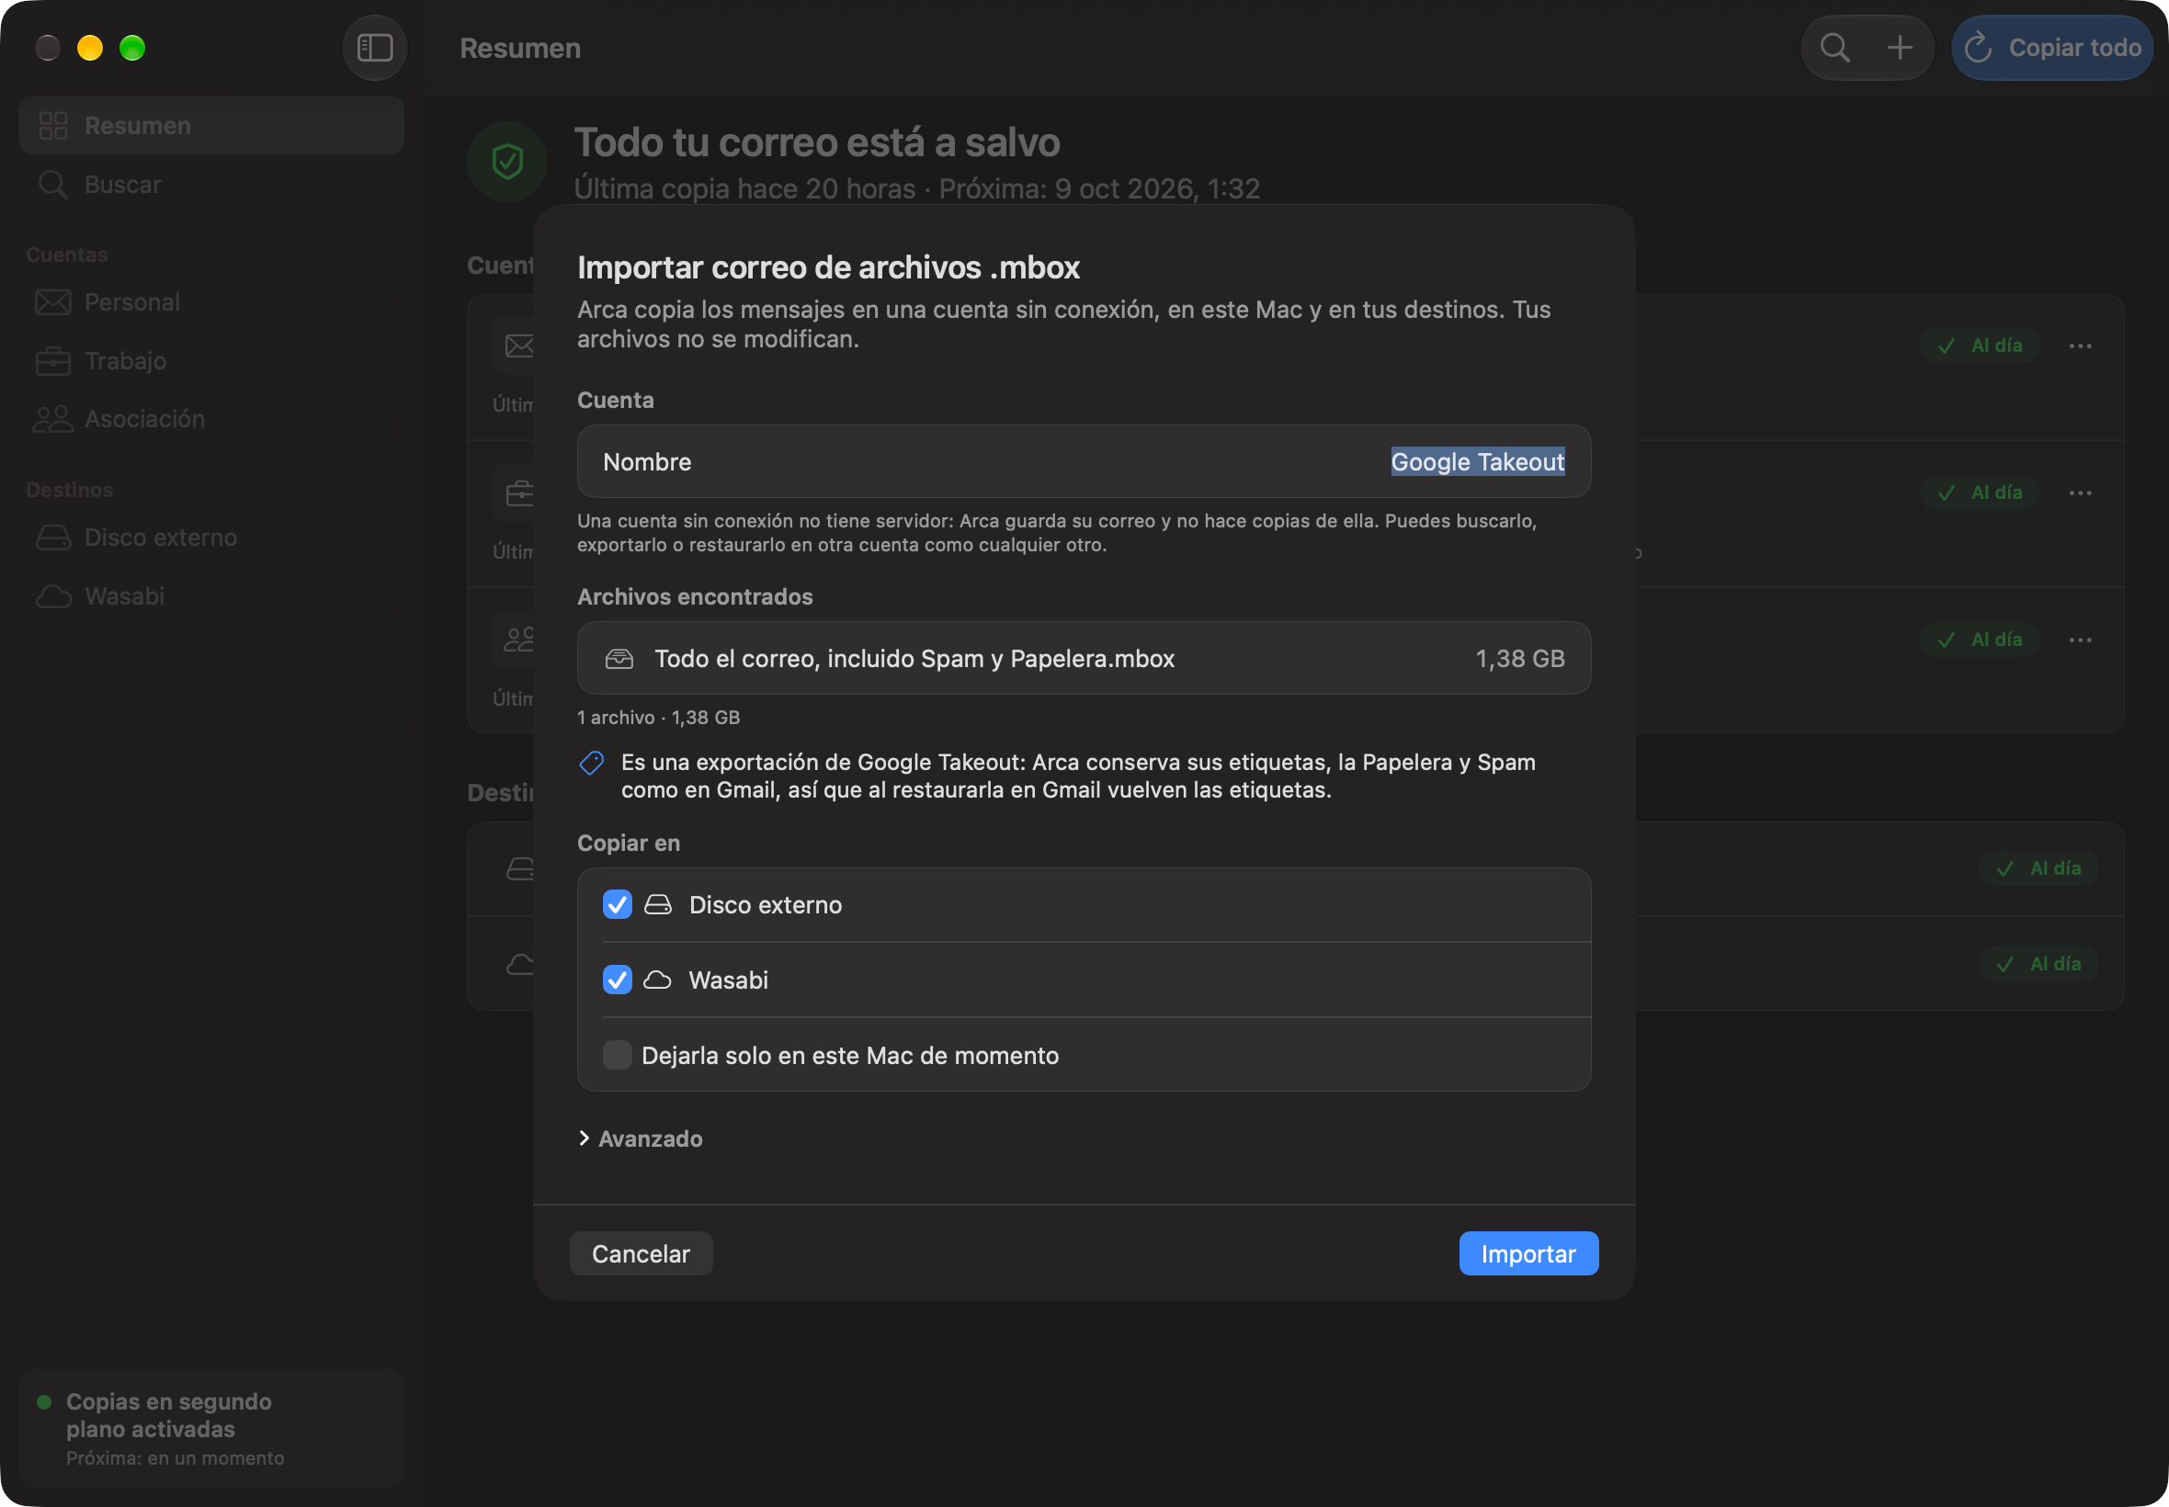This screenshot has width=2169, height=1507.
Task: Select the Trabajo account in sidebar
Action: point(211,361)
